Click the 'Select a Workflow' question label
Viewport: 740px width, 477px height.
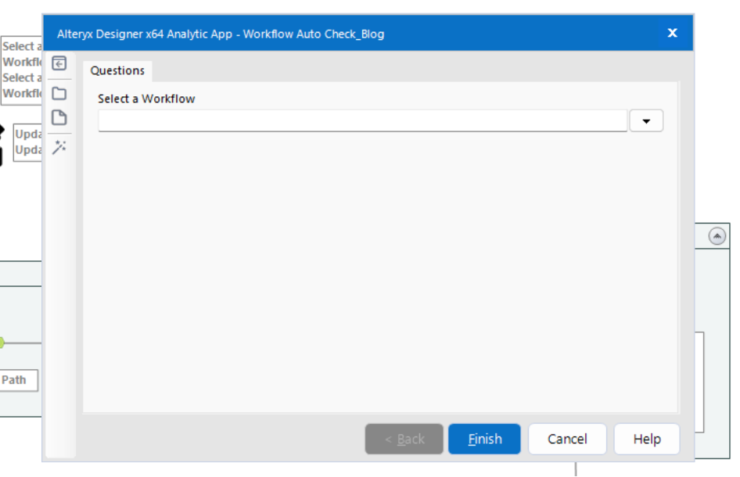[146, 99]
